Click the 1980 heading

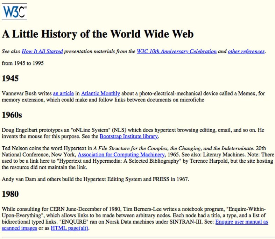tap(10, 194)
